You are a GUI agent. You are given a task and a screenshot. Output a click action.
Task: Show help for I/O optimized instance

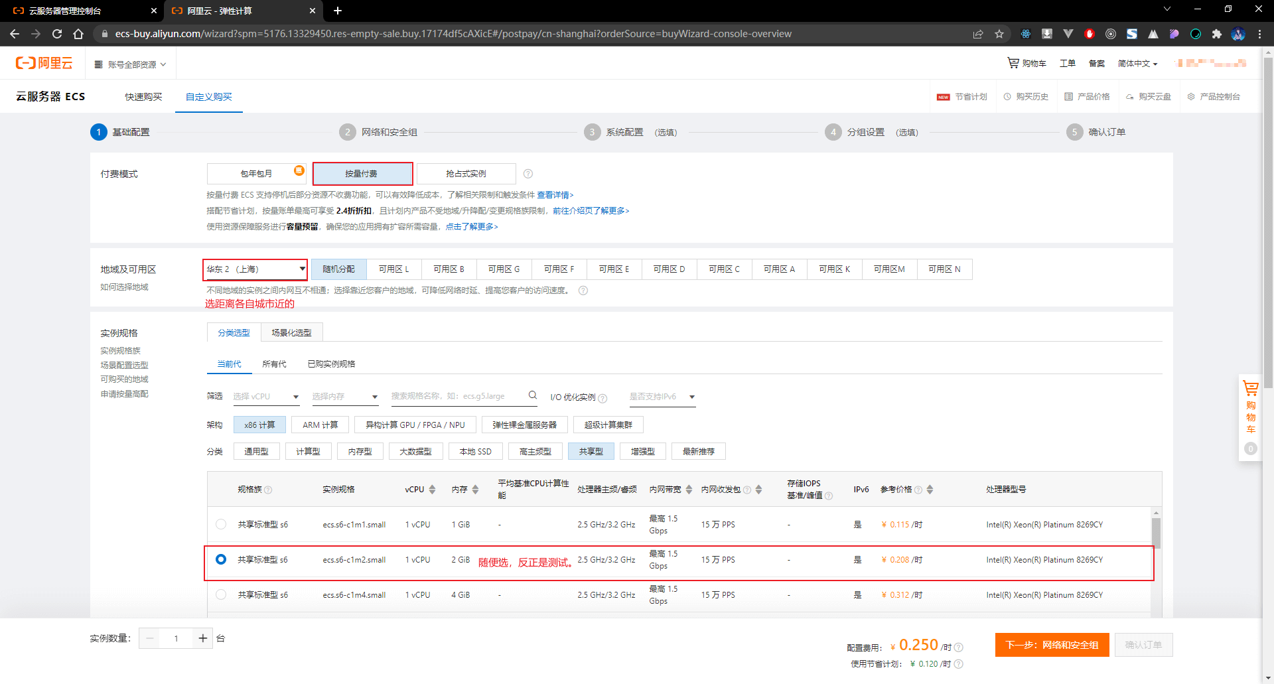602,398
